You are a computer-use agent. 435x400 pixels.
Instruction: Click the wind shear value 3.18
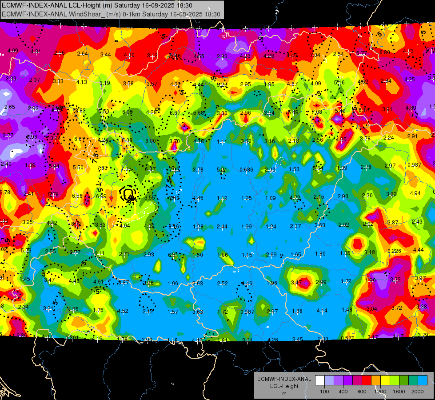coord(370,252)
